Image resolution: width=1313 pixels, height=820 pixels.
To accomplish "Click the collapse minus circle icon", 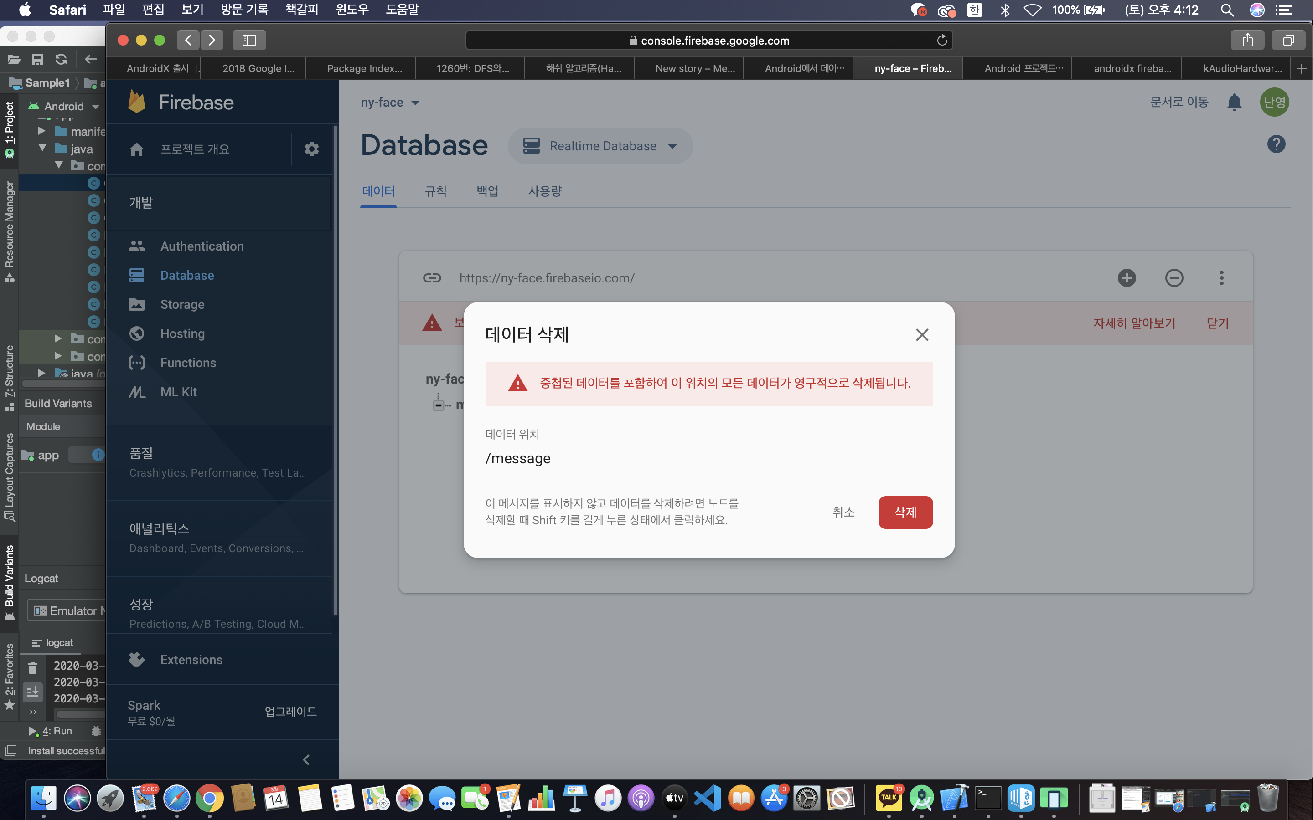I will [1173, 278].
